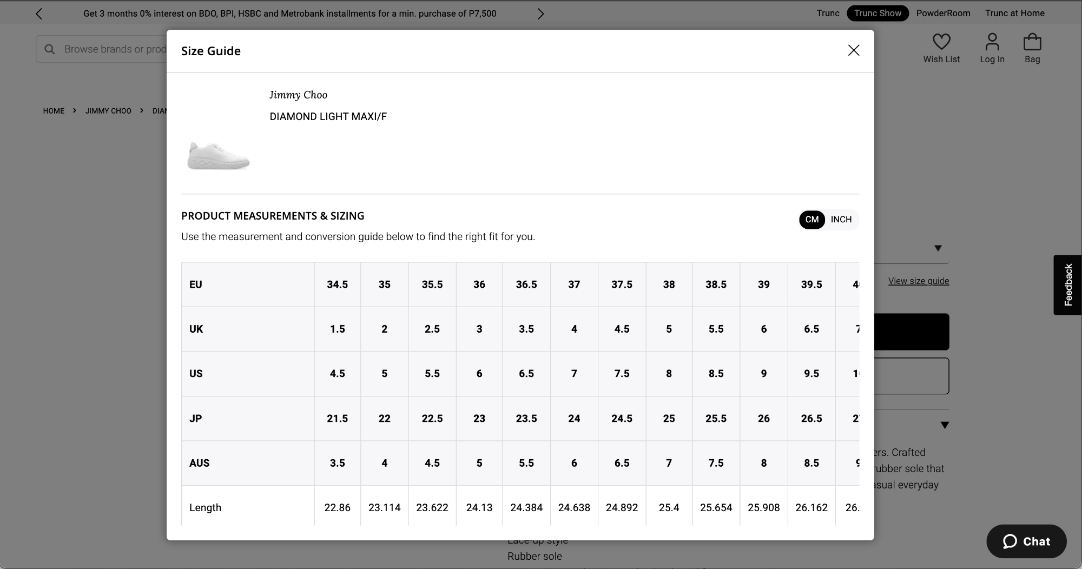Open the Feedback side tab
Screen dimensions: 1082x569
tap(1068, 285)
